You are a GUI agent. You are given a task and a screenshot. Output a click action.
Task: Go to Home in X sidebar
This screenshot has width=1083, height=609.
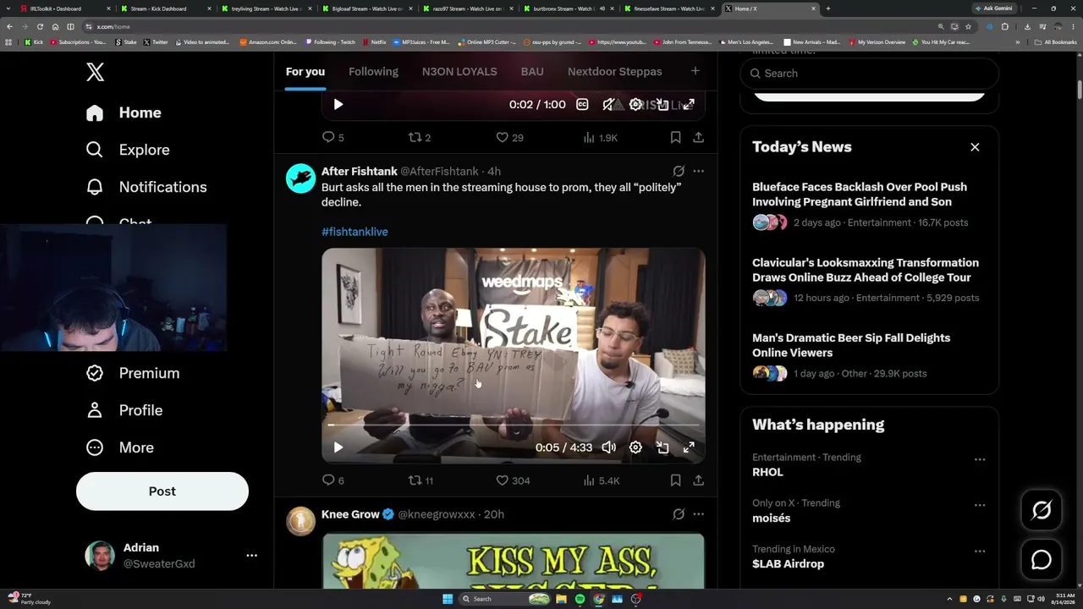(x=124, y=112)
